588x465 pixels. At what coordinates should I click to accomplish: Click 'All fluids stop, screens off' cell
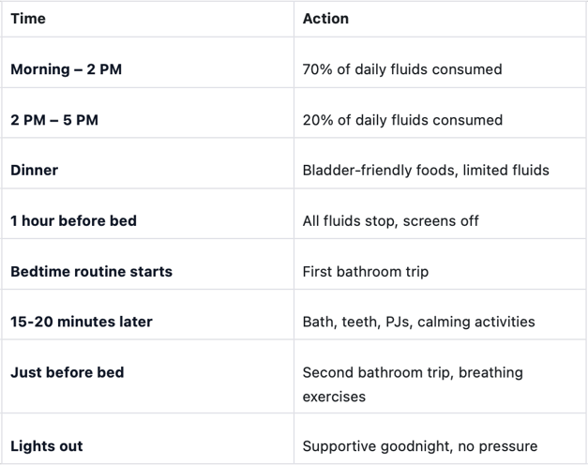[x=392, y=221]
